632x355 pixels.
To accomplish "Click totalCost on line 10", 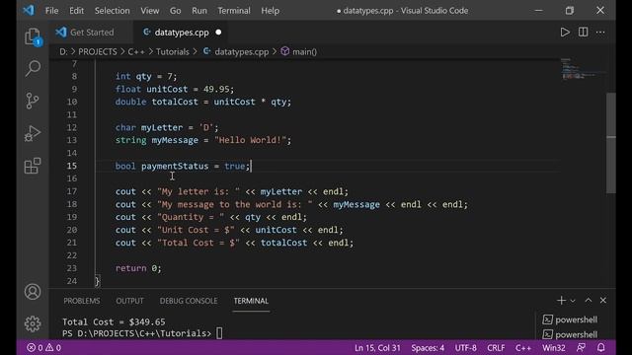I will click(175, 102).
